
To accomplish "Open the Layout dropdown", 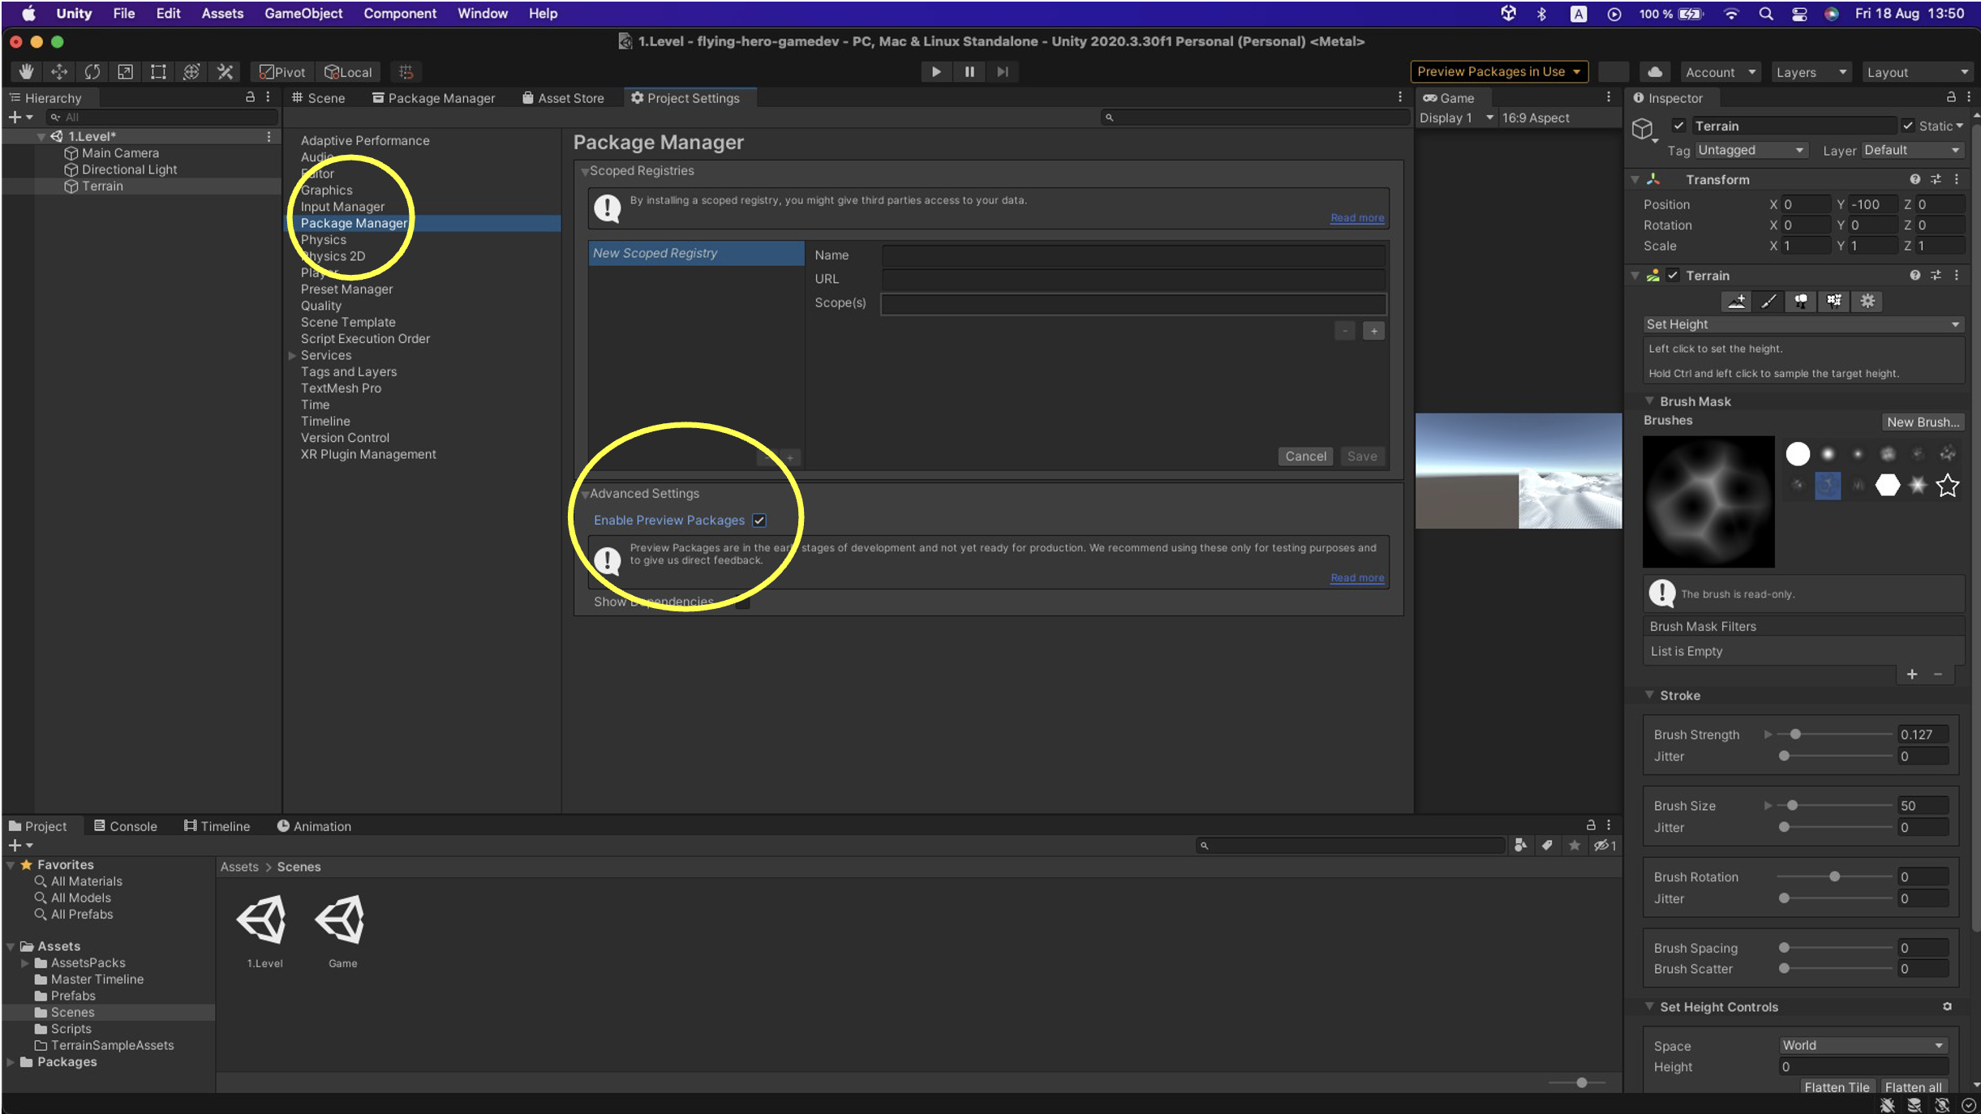I will [1918, 72].
